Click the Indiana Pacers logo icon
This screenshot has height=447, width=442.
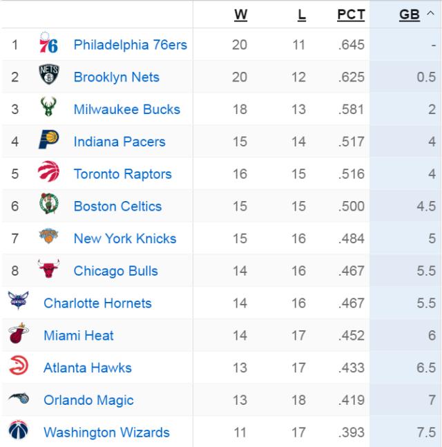[x=49, y=141]
